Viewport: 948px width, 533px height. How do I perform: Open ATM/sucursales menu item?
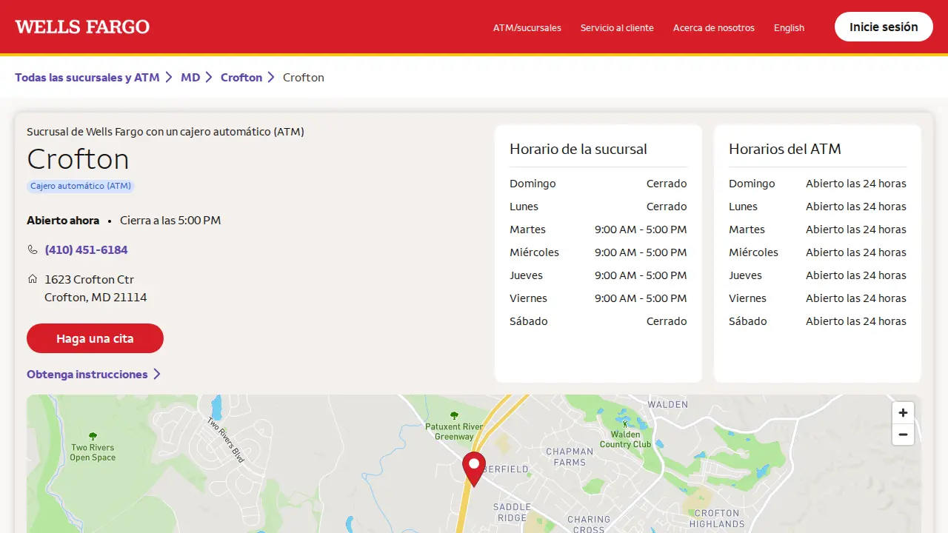(527, 27)
